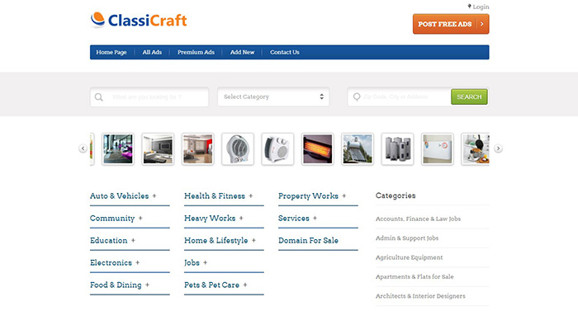
Task: Click the ClassiCraft logo
Action: pyautogui.click(x=139, y=20)
